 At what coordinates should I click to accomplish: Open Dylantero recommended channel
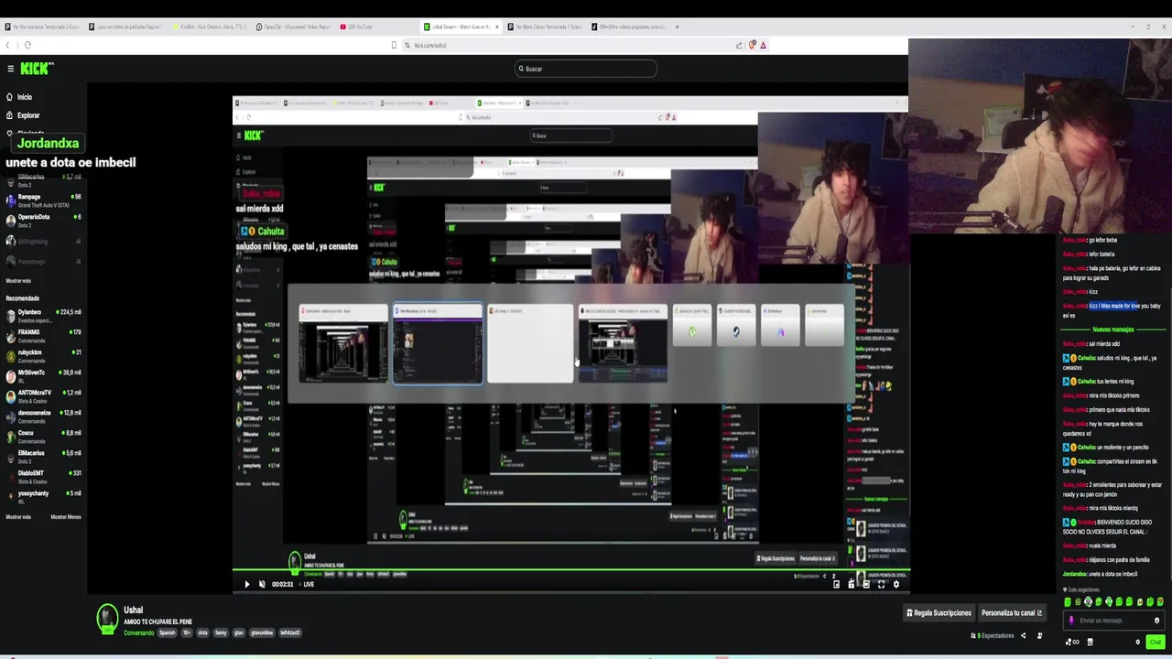click(43, 315)
